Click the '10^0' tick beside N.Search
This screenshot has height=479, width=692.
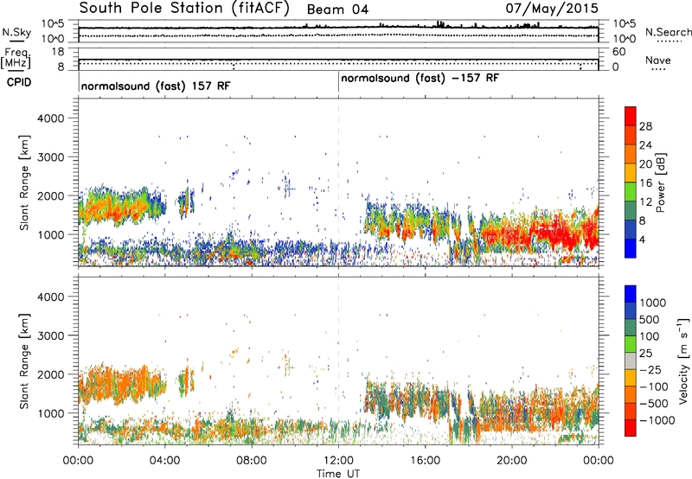(x=624, y=39)
